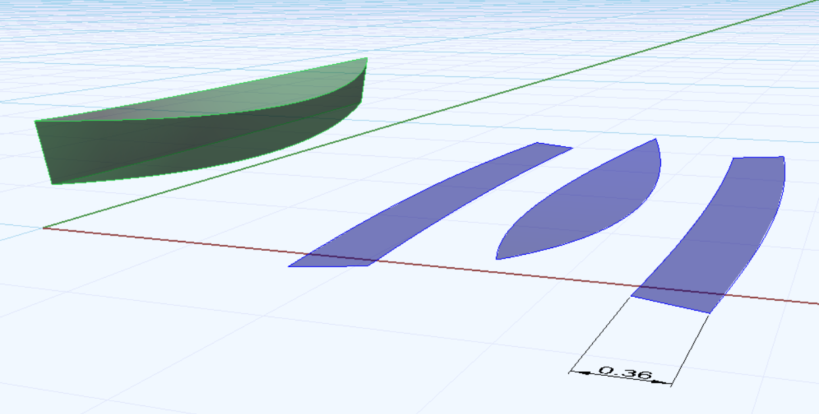The width and height of the screenshot is (819, 414).
Task: Click the right arrowhead of 0.36 dimension
Action: pos(668,382)
